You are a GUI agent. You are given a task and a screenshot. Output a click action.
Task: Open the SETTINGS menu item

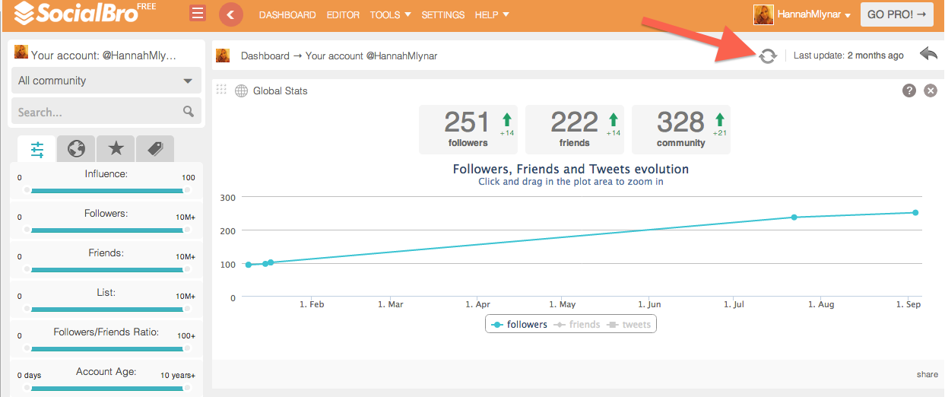(x=443, y=15)
